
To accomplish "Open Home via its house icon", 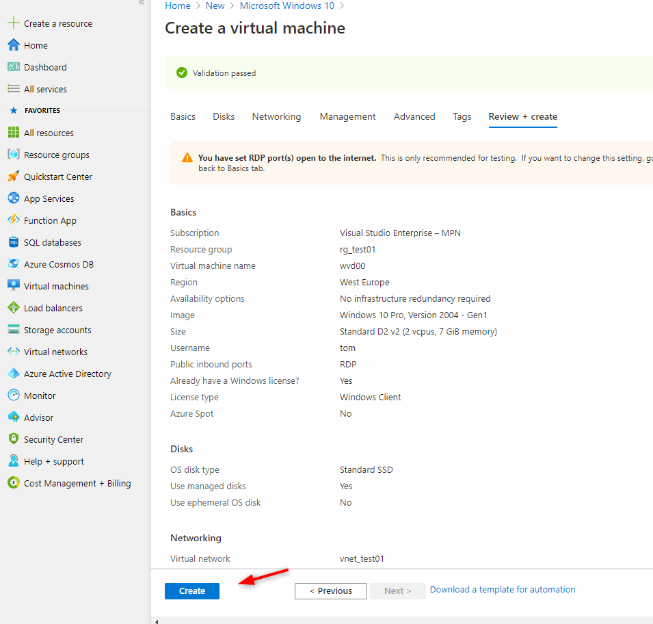I will pyautogui.click(x=13, y=45).
